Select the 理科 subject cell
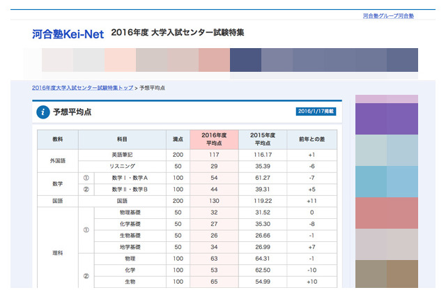This screenshot has height=297, width=446. click(x=58, y=253)
